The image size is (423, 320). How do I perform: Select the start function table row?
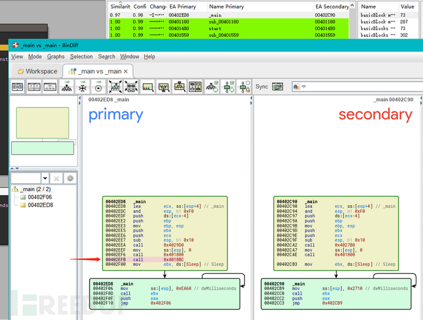tap(229, 28)
